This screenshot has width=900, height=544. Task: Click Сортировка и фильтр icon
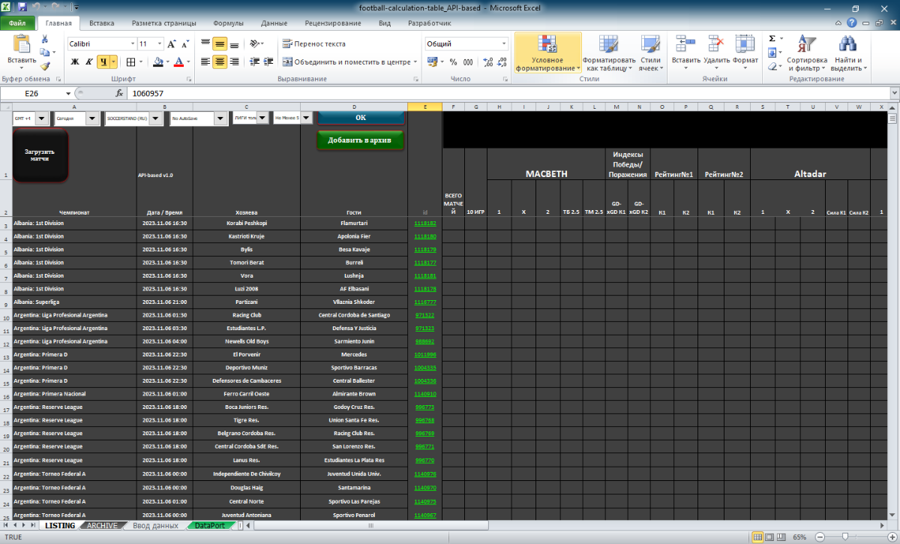click(806, 51)
